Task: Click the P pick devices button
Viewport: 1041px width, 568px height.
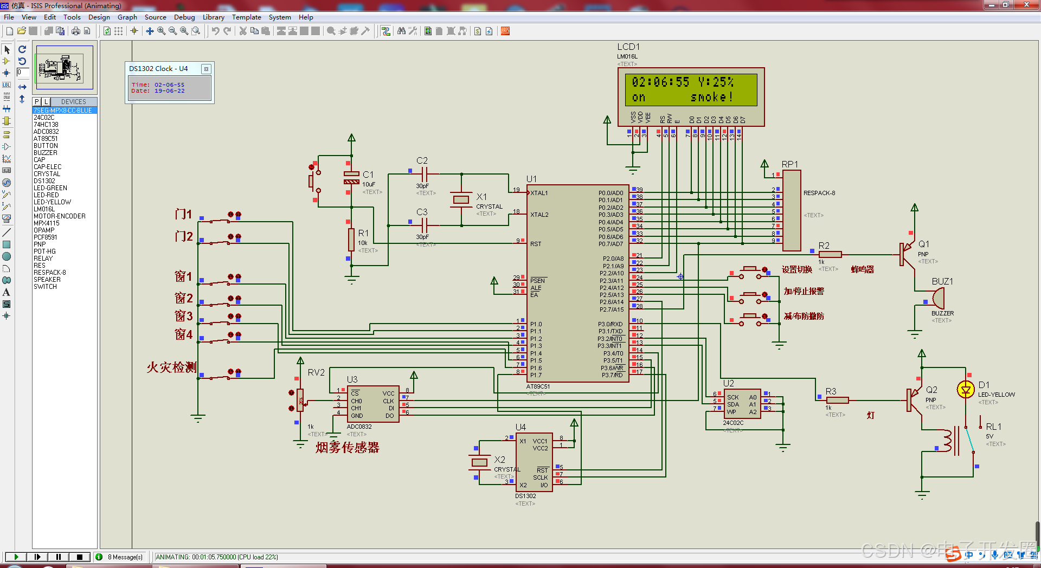Action: 37,101
